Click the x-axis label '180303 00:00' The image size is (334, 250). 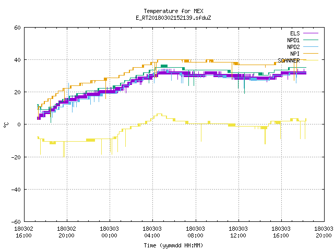tap(109, 232)
